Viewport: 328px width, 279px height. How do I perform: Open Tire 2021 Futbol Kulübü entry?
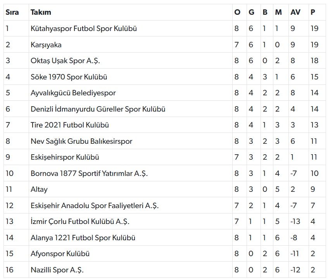[70, 125]
